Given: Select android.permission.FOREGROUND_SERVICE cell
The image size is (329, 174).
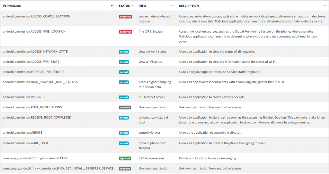Looking at the screenshot, I should (58, 72).
